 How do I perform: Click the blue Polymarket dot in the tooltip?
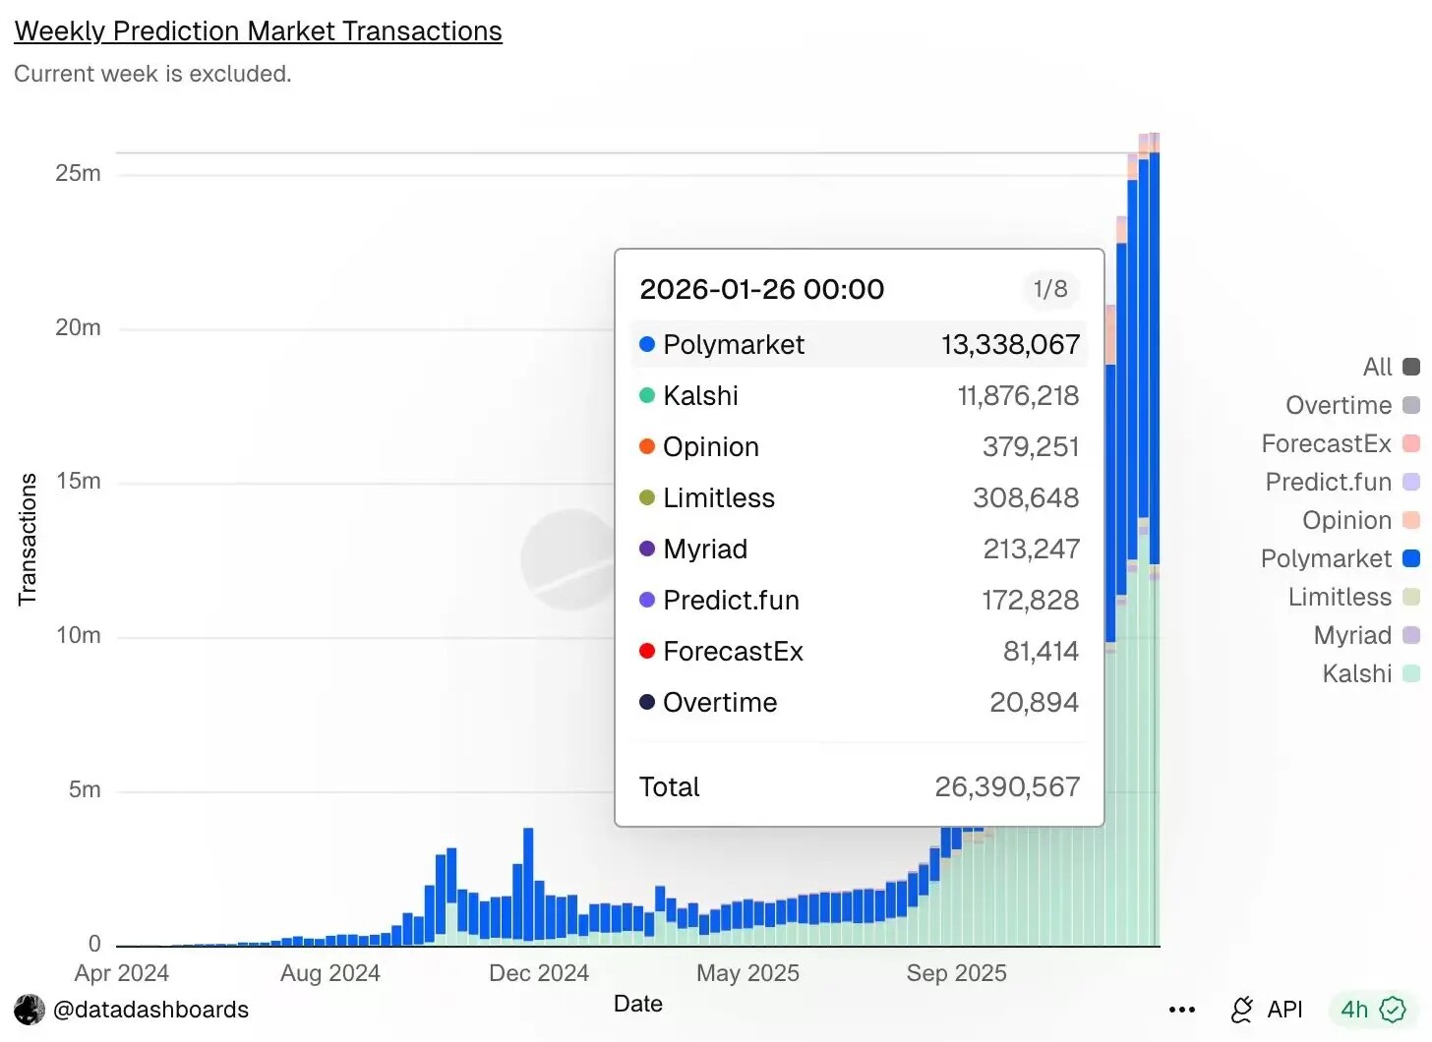click(646, 344)
